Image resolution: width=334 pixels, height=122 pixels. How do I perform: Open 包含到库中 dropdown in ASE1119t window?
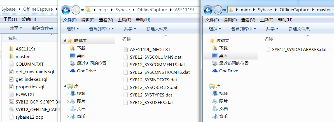(101, 29)
